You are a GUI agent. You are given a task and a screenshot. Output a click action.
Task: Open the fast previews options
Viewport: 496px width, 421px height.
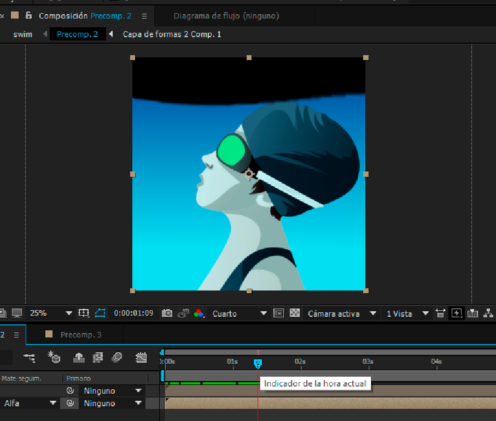click(x=457, y=313)
